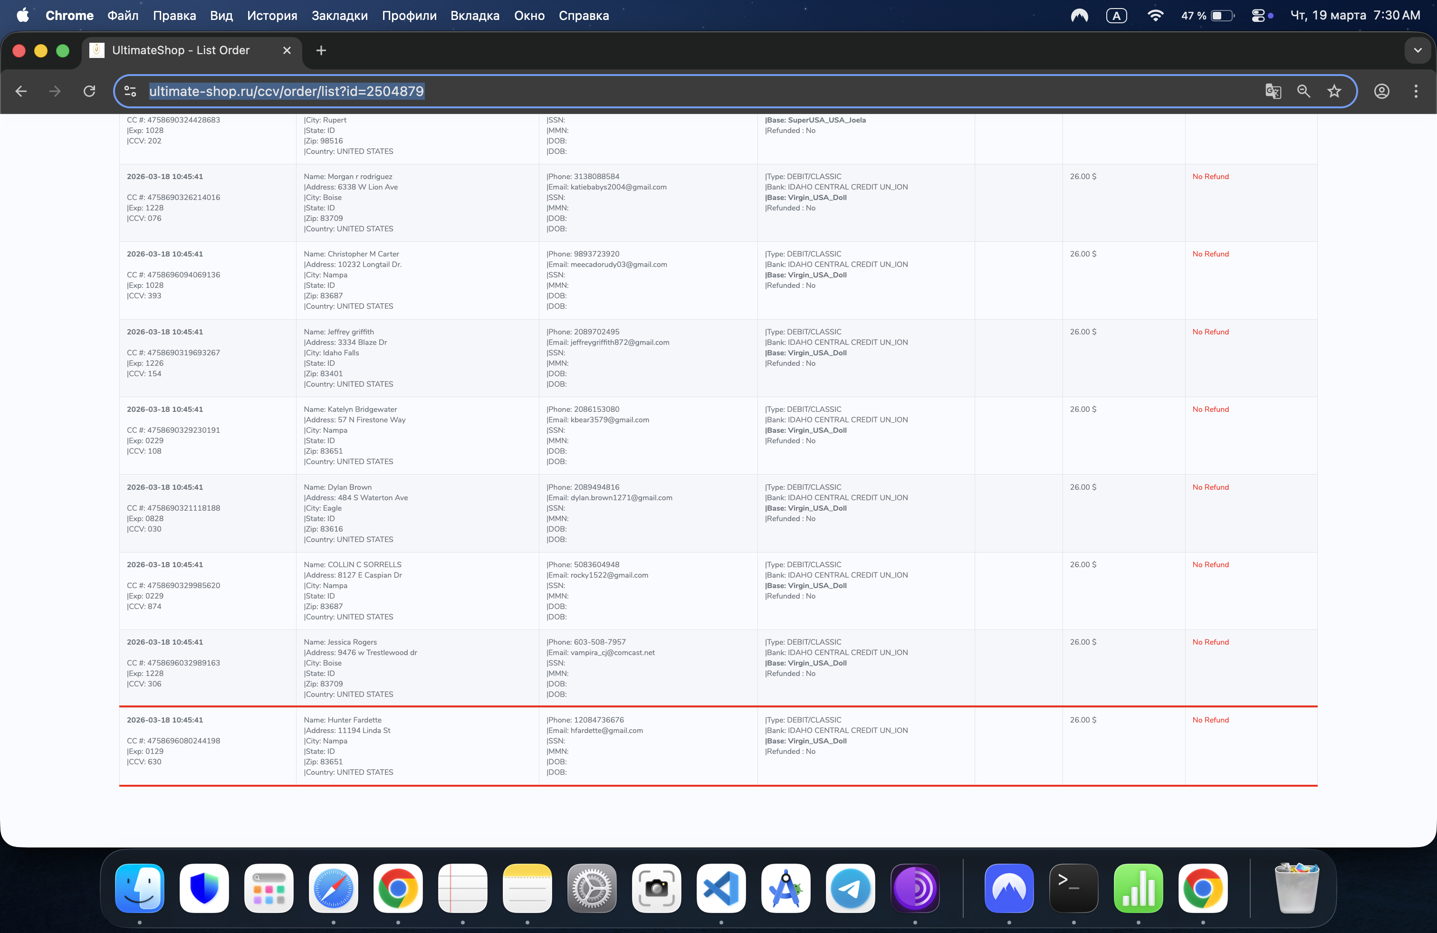Open a new tab with the plus button
The image size is (1437, 933).
321,51
